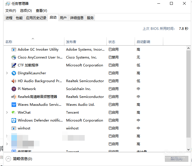Select the HD Audio Background Pr... name

point(40,81)
